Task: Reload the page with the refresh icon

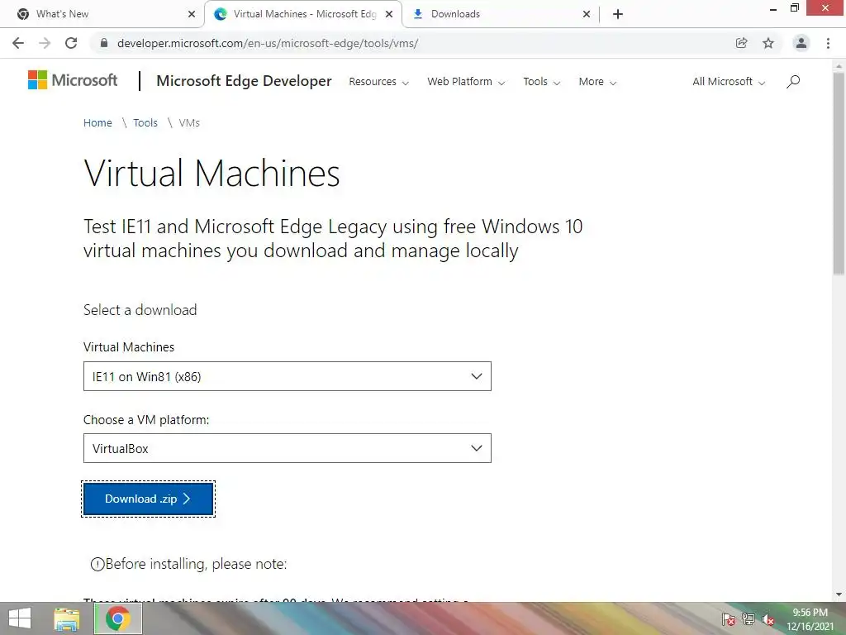Action: point(71,43)
